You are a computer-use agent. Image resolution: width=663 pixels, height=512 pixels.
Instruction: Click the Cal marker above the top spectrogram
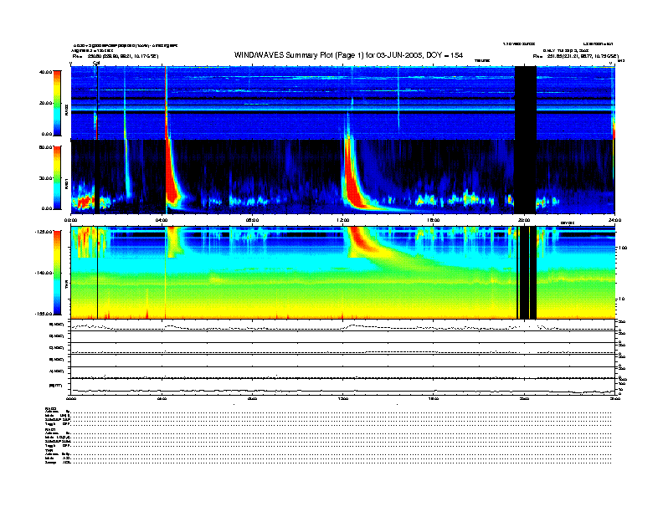click(x=96, y=63)
